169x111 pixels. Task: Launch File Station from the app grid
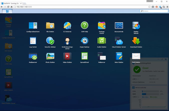click(50, 25)
